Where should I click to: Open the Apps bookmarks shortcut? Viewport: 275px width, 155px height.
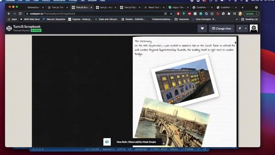tap(12, 19)
